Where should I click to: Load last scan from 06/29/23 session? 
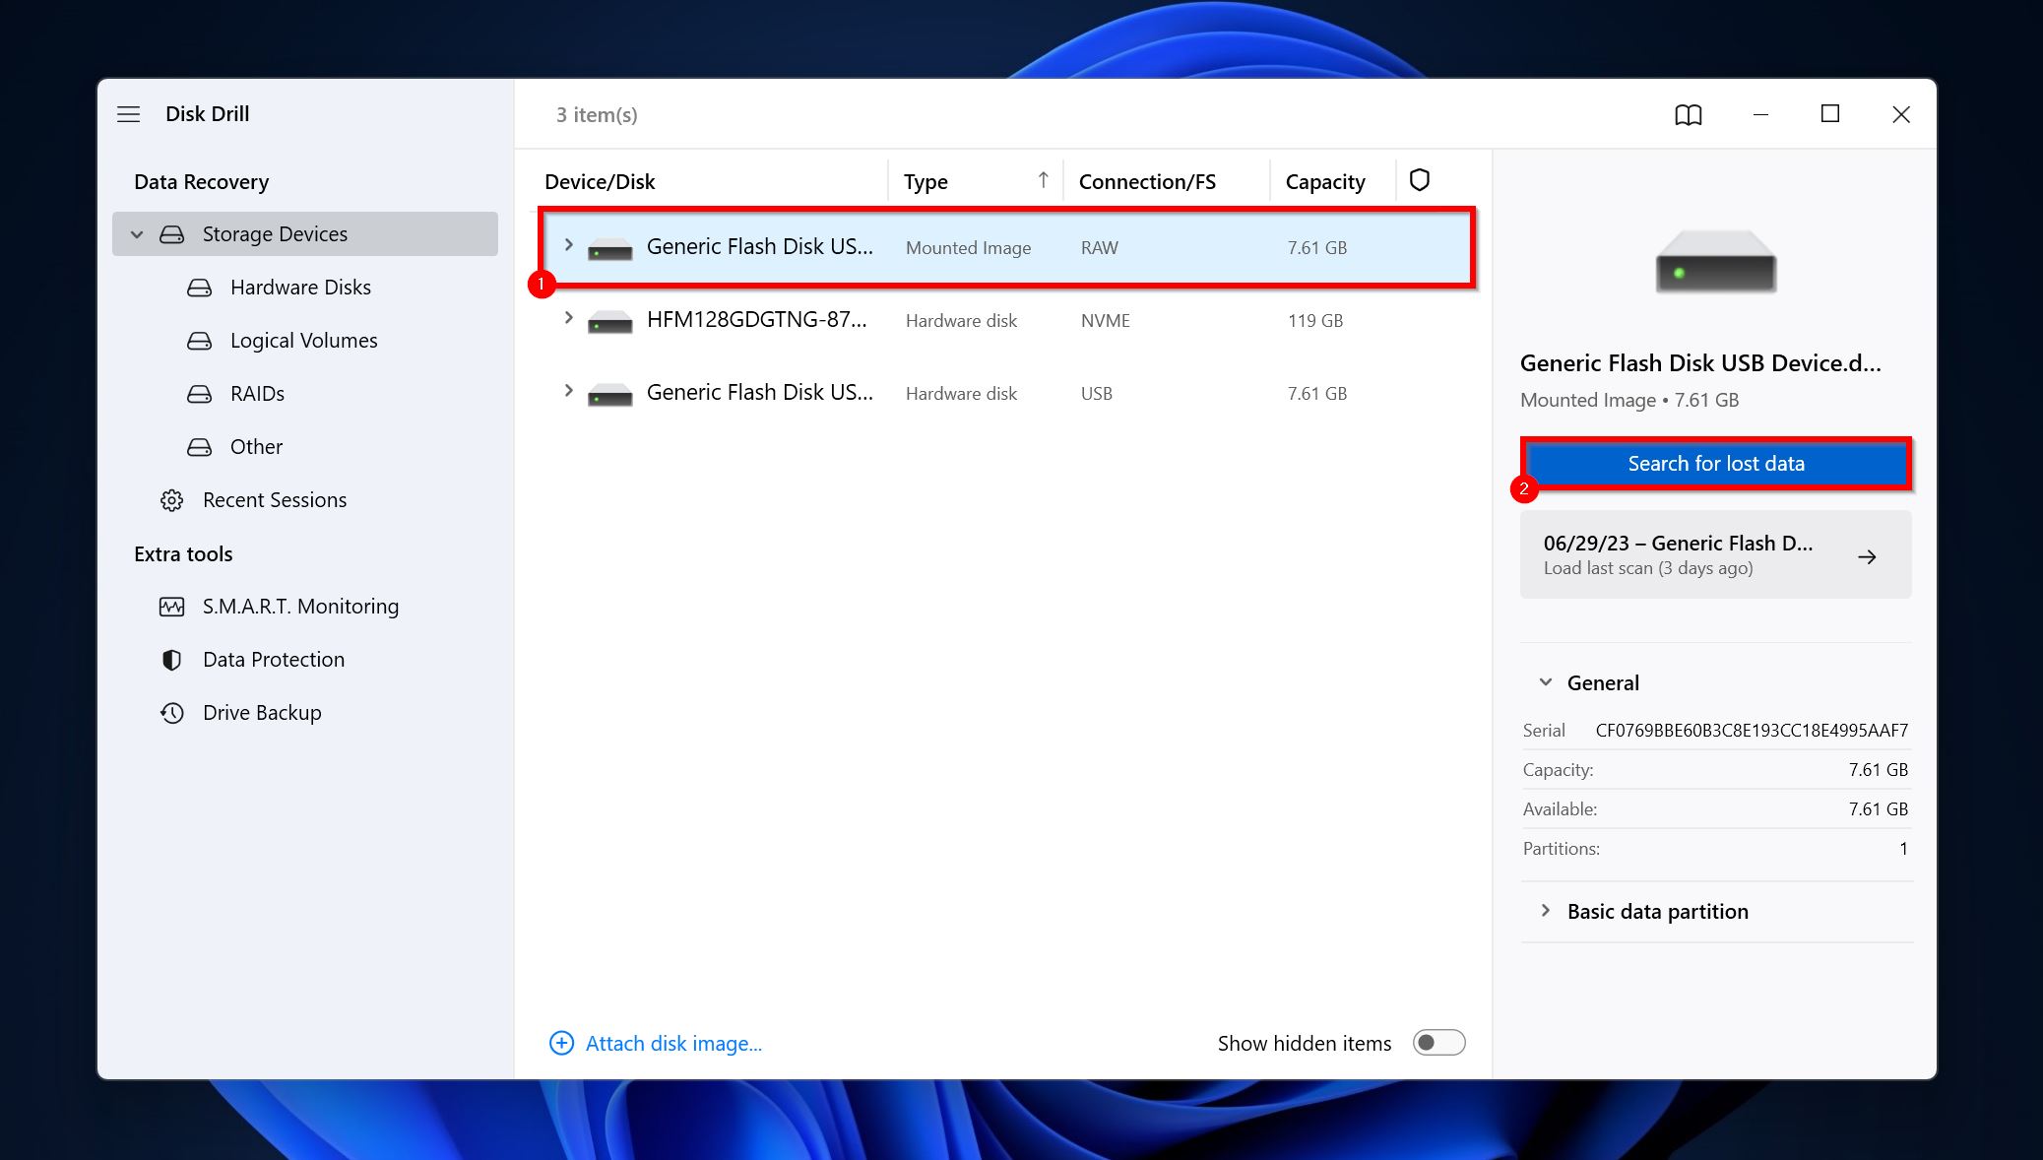point(1715,555)
